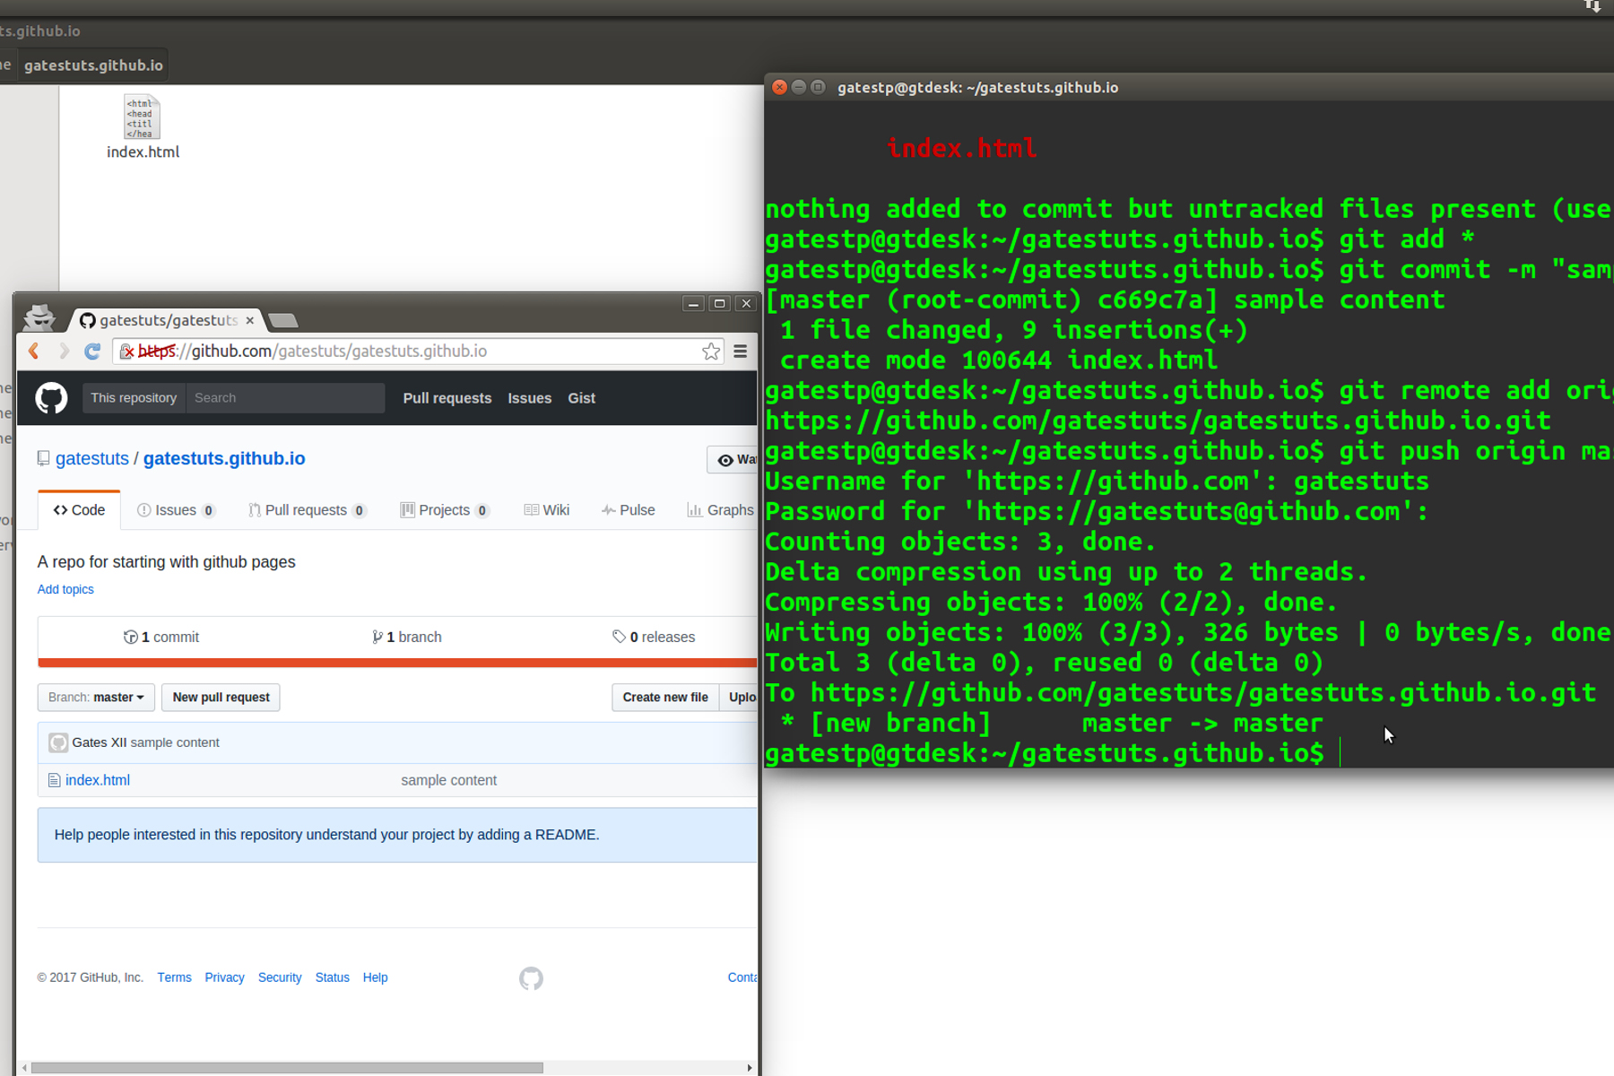This screenshot has width=1614, height=1076.
Task: Focus the GitHub Search field
Action: point(285,398)
